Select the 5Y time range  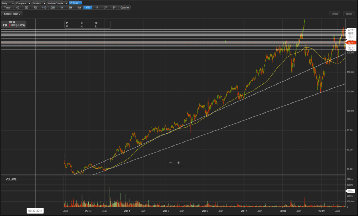pyautogui.click(x=114, y=8)
